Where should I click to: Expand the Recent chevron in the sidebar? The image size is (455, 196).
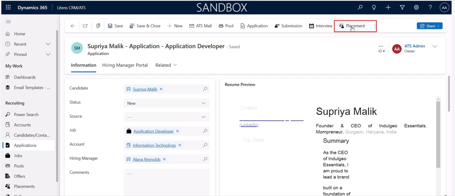point(48,44)
